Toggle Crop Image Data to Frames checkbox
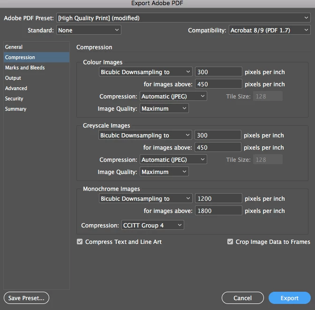This screenshot has width=315, height=310. coord(230,242)
